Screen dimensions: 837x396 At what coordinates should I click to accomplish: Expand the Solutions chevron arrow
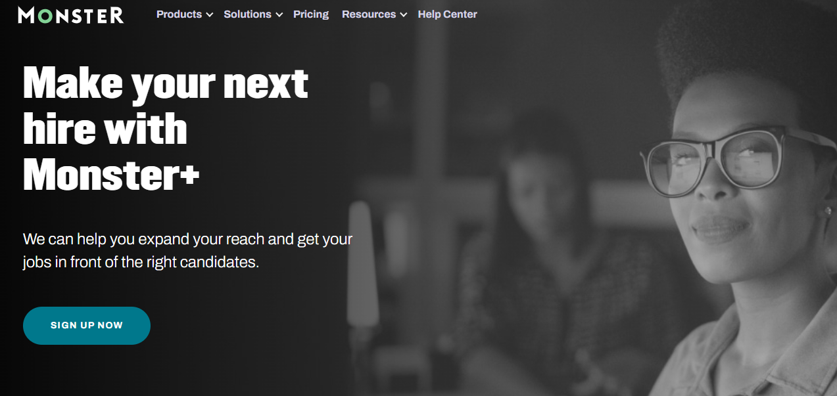coord(279,14)
